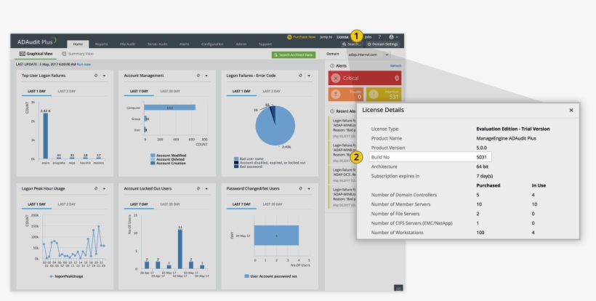
Task: Refresh the Account Management widget
Action: pyautogui.click(x=198, y=75)
